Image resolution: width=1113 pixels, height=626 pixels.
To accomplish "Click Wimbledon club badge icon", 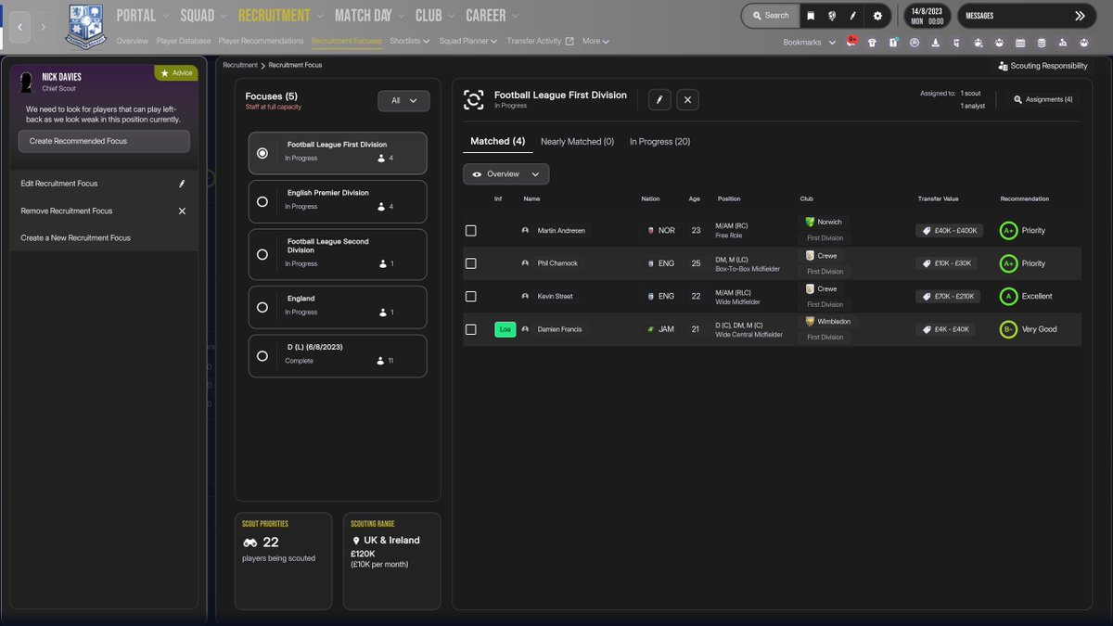I will pos(810,322).
